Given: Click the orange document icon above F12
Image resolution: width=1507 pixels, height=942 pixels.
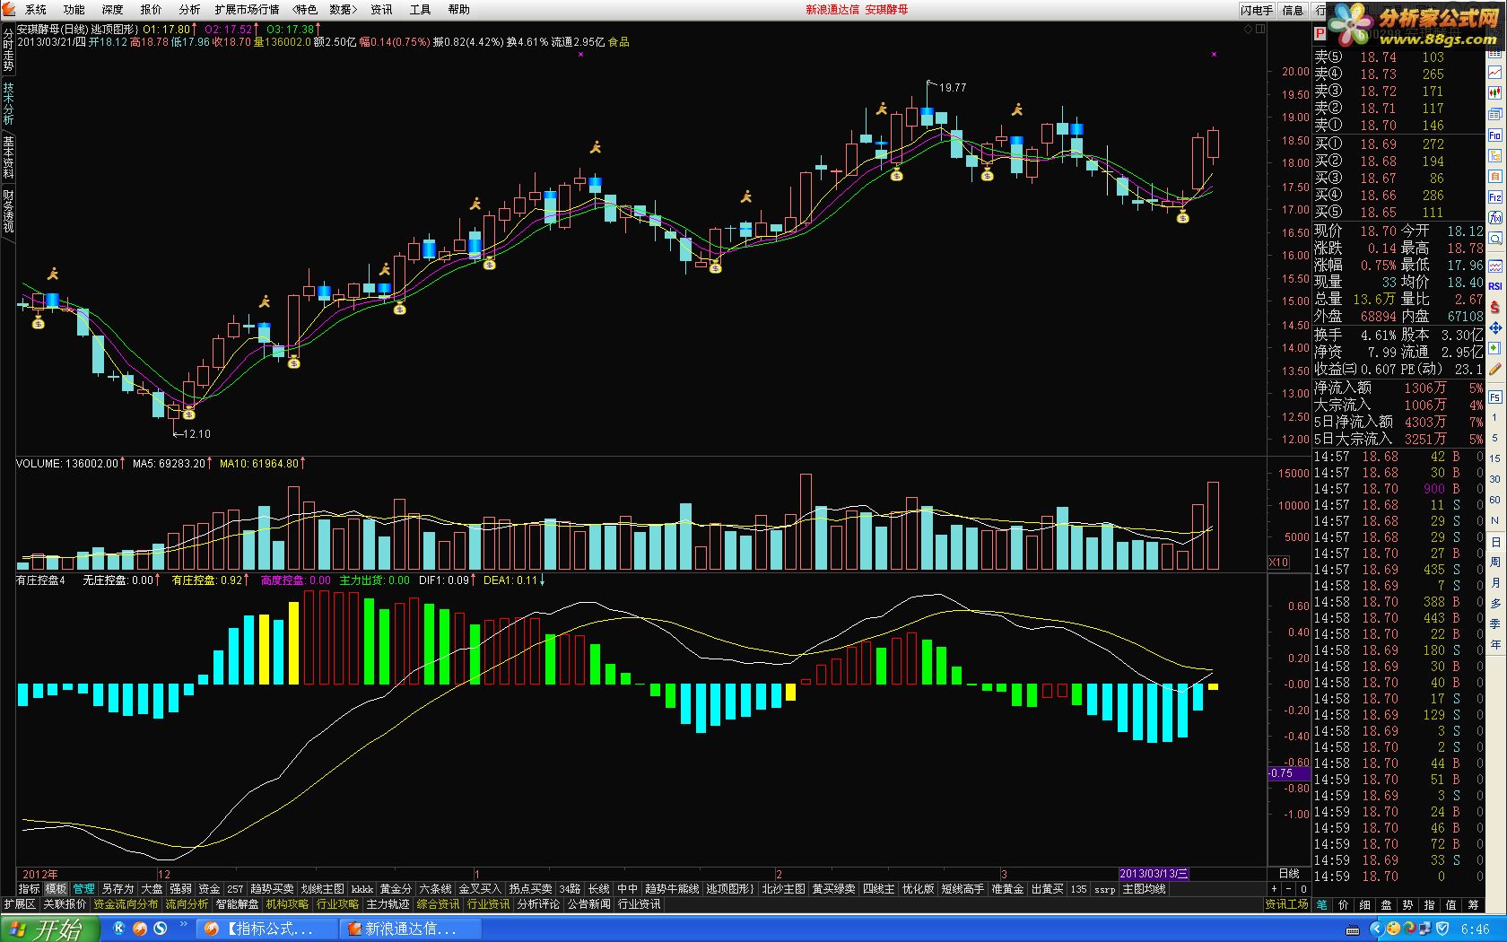Looking at the screenshot, I should click(x=1495, y=176).
